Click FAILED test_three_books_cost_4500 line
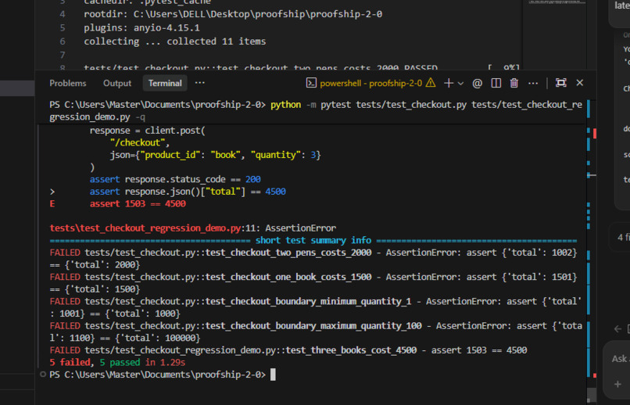Viewport: 630px width, 405px height. (x=288, y=350)
